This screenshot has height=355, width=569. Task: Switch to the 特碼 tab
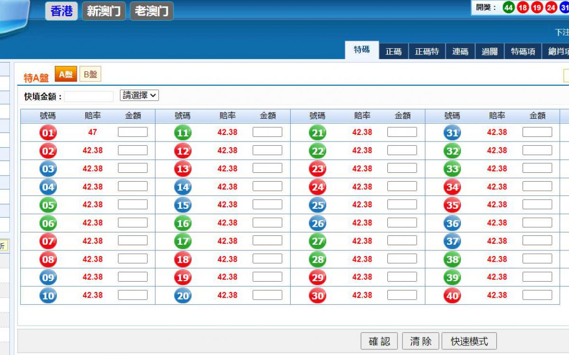(362, 50)
